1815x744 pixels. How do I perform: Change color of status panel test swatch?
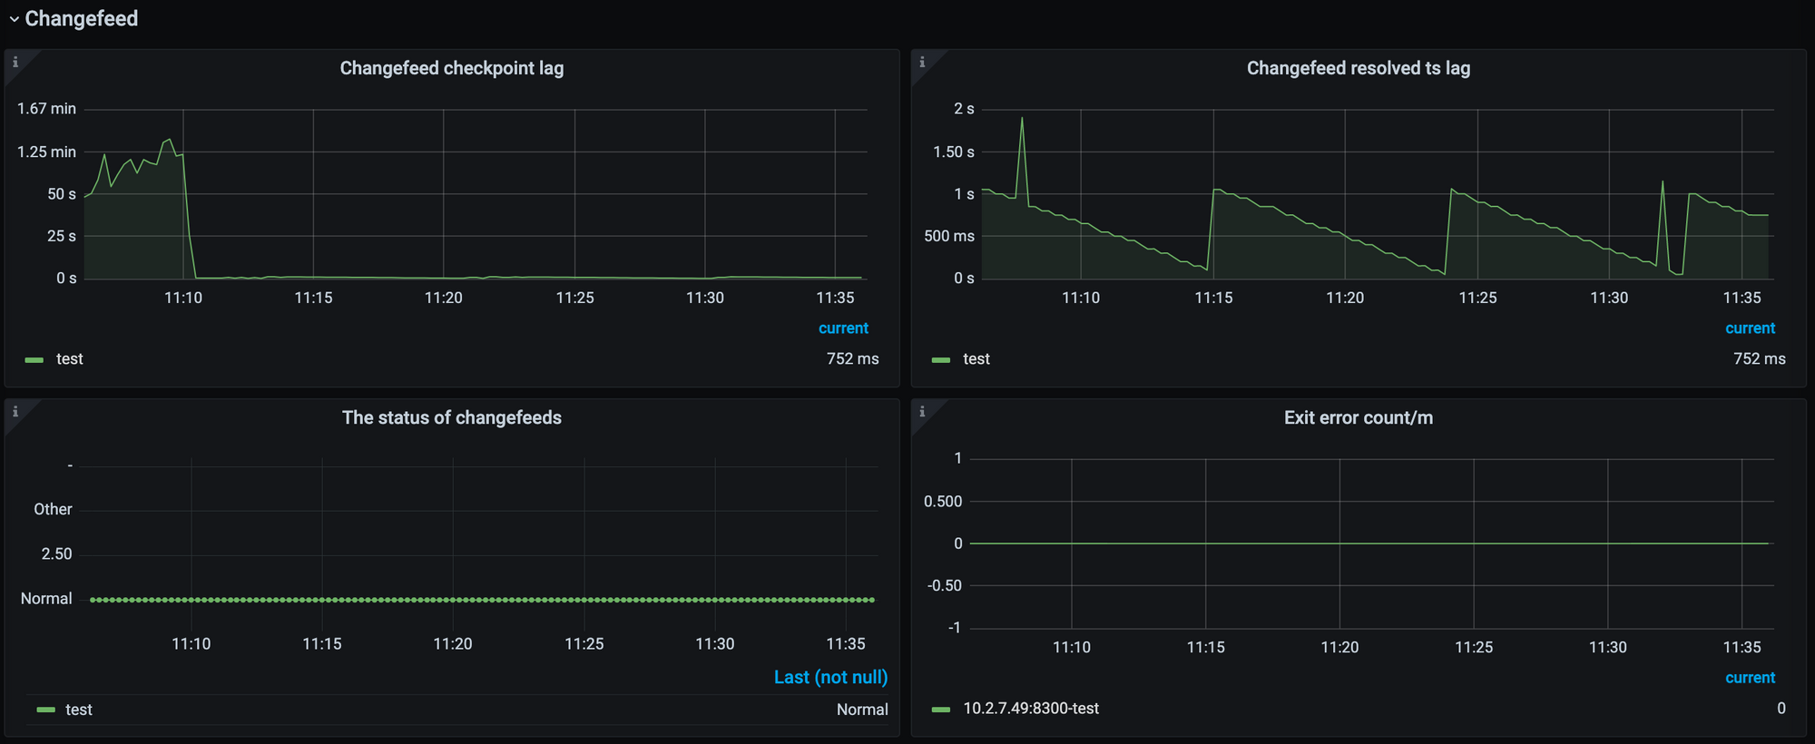[45, 710]
